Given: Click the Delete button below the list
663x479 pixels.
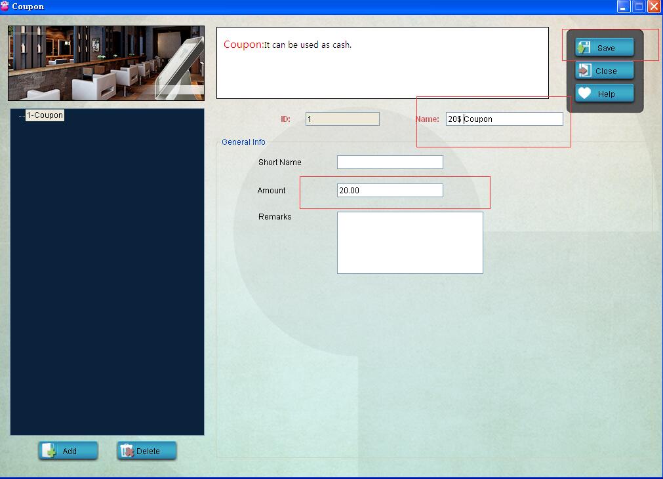Looking at the screenshot, I should click(147, 451).
